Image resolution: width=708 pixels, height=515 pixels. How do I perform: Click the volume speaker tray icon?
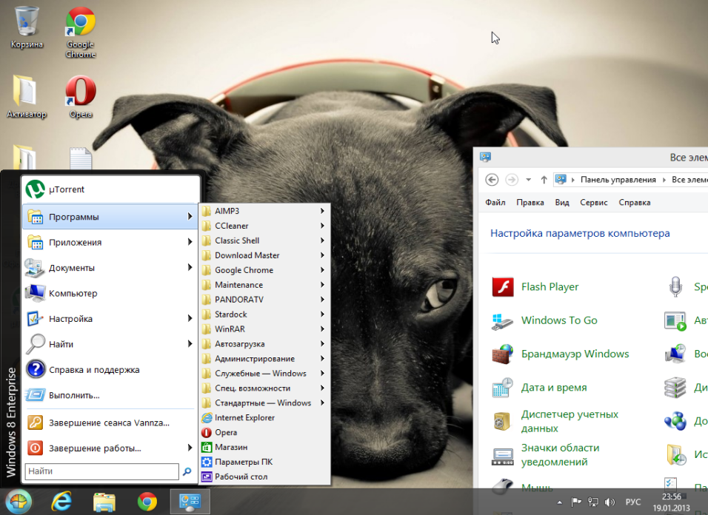(610, 502)
